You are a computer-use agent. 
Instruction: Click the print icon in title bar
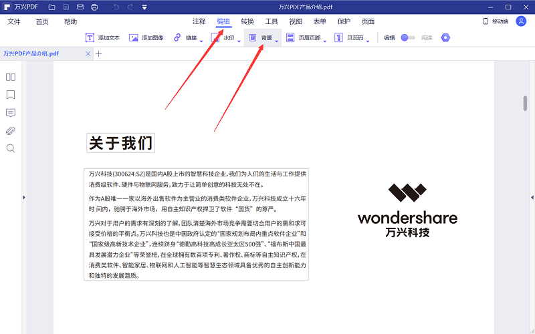click(x=94, y=7)
